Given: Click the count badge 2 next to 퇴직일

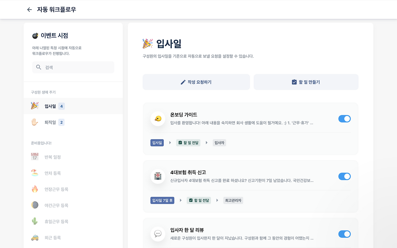Looking at the screenshot, I should (x=61, y=122).
